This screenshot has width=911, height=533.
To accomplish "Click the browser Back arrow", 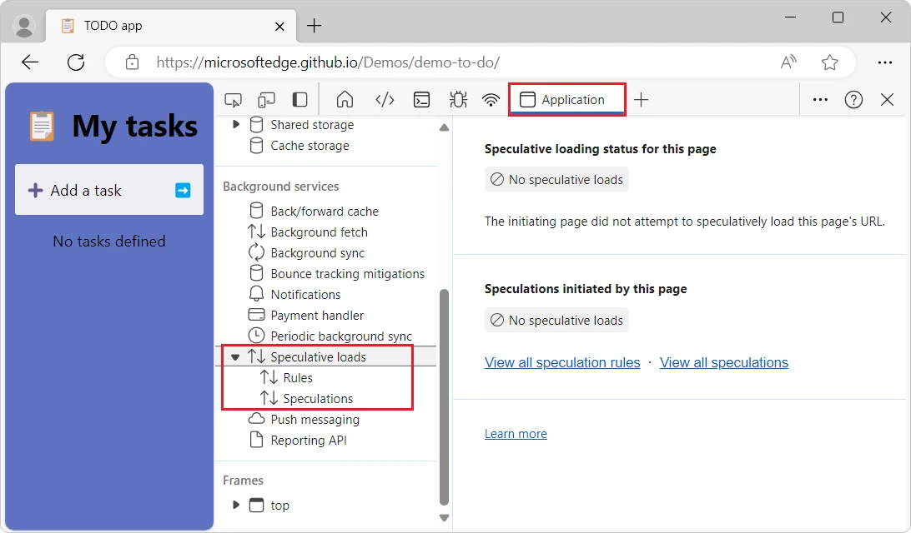I will (30, 62).
